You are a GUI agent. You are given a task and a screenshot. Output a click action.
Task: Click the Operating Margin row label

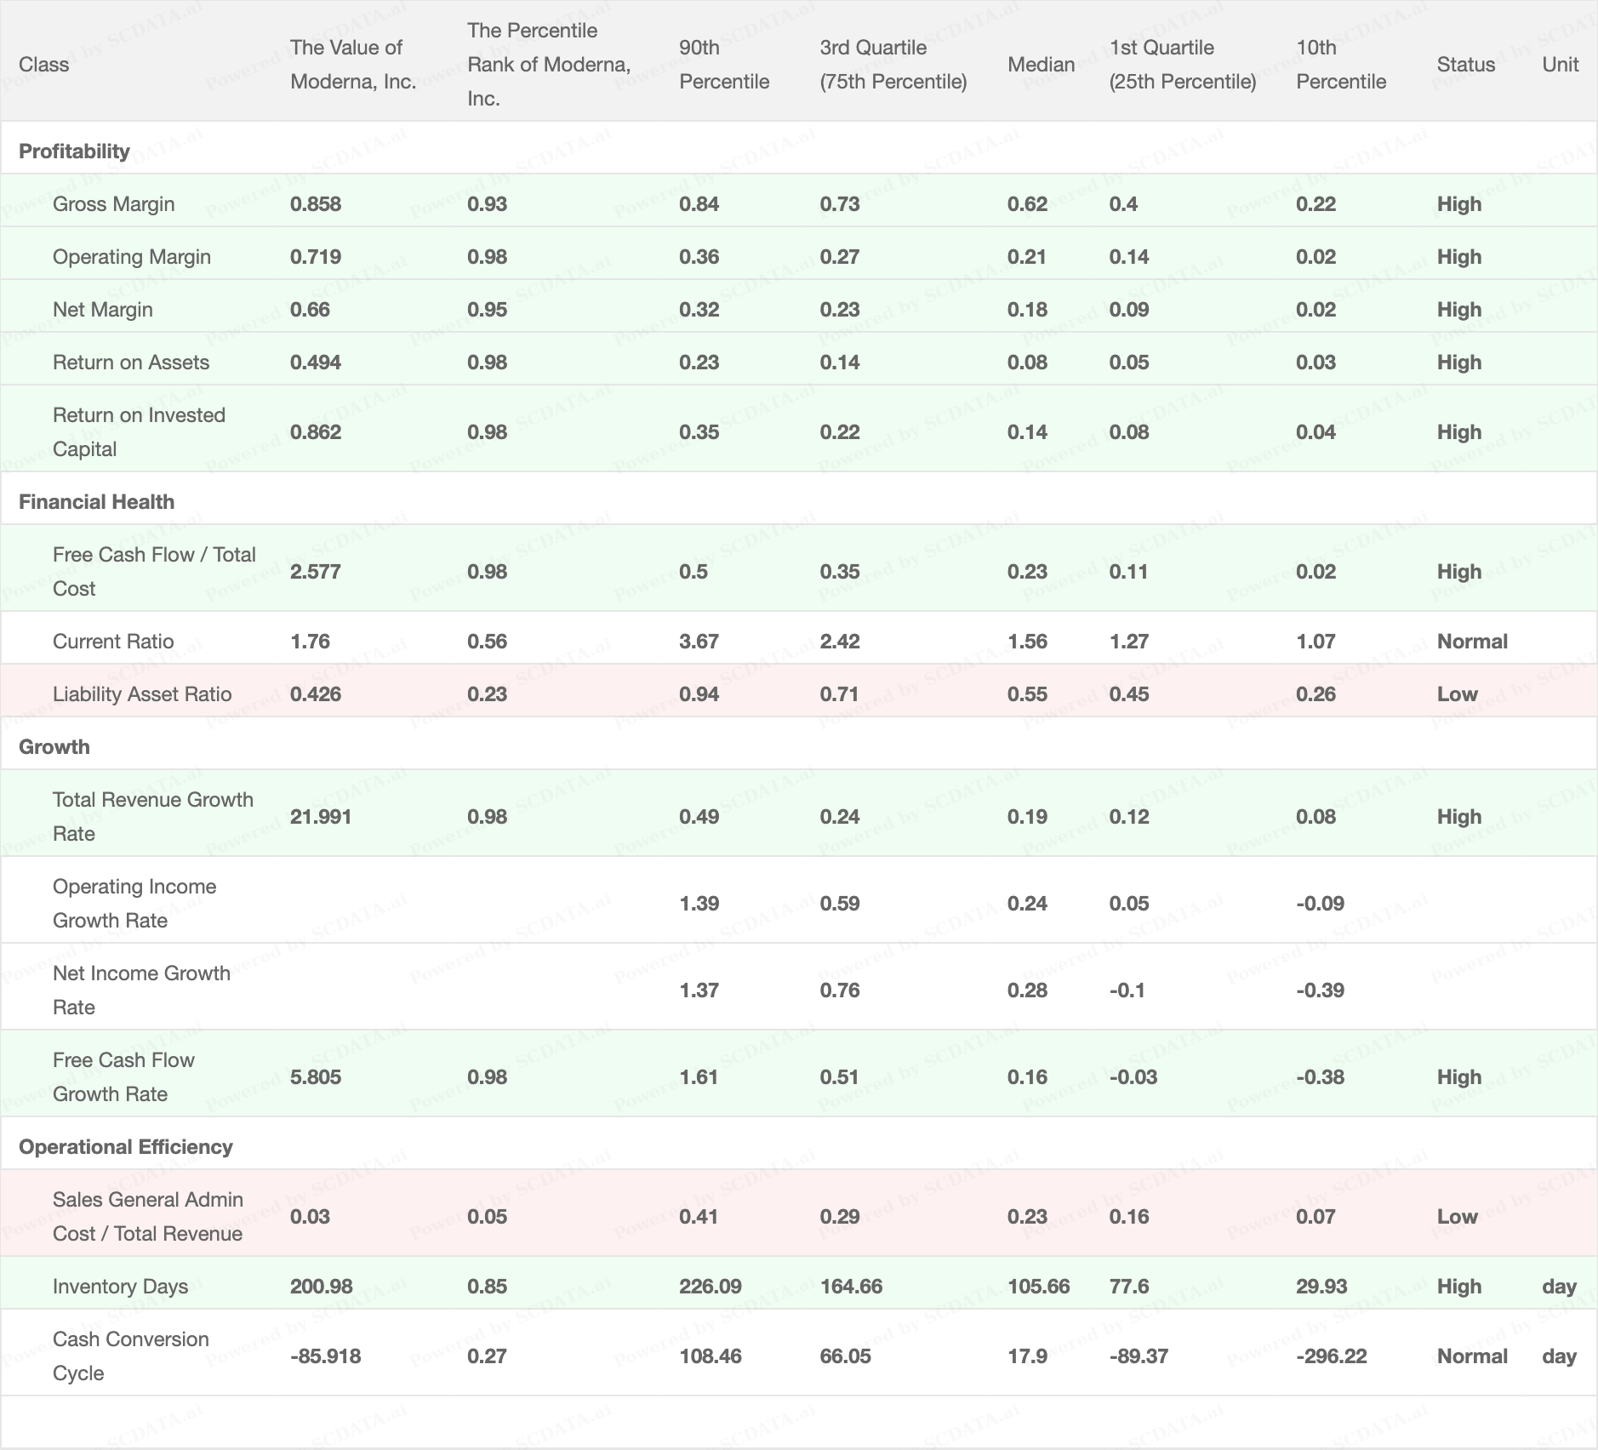pyautogui.click(x=132, y=257)
